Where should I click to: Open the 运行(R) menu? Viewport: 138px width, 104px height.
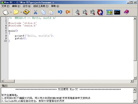[x=27, y=6]
